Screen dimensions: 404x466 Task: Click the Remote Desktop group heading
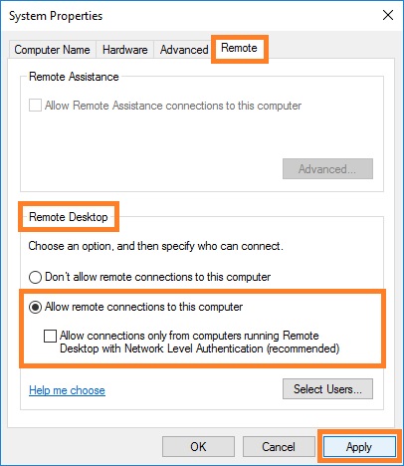click(x=69, y=217)
